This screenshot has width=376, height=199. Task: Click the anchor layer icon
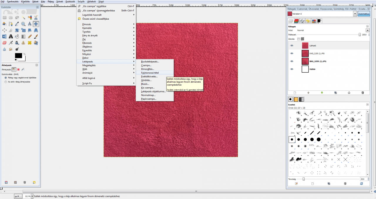[349, 93]
